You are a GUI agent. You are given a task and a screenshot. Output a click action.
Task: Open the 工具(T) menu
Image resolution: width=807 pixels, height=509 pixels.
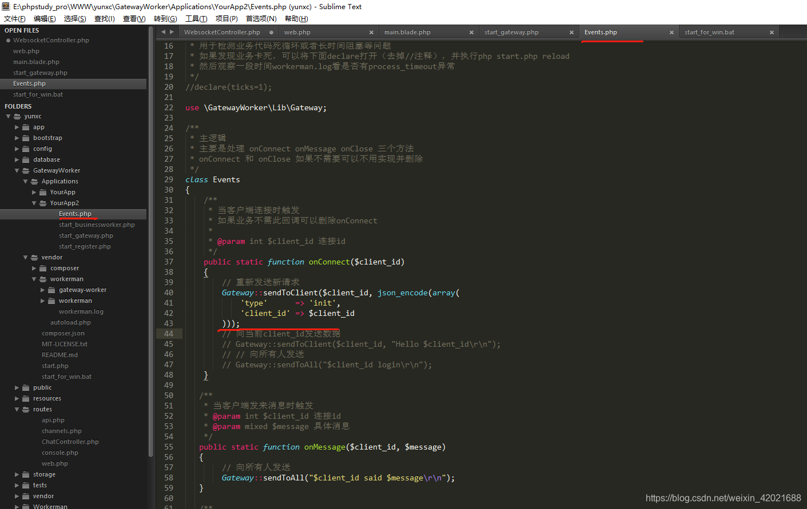196,19
